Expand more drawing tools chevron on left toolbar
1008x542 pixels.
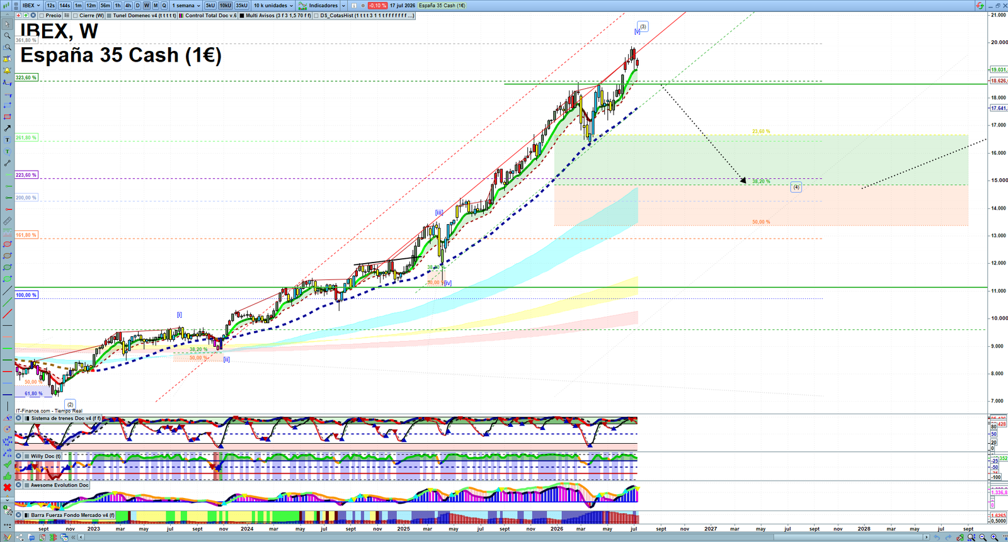pyautogui.click(x=7, y=500)
